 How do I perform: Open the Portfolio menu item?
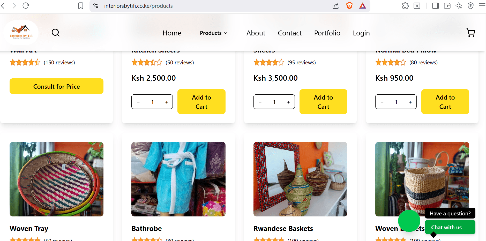point(327,33)
